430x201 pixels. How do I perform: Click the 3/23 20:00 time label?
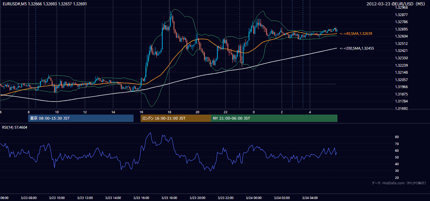(197, 198)
